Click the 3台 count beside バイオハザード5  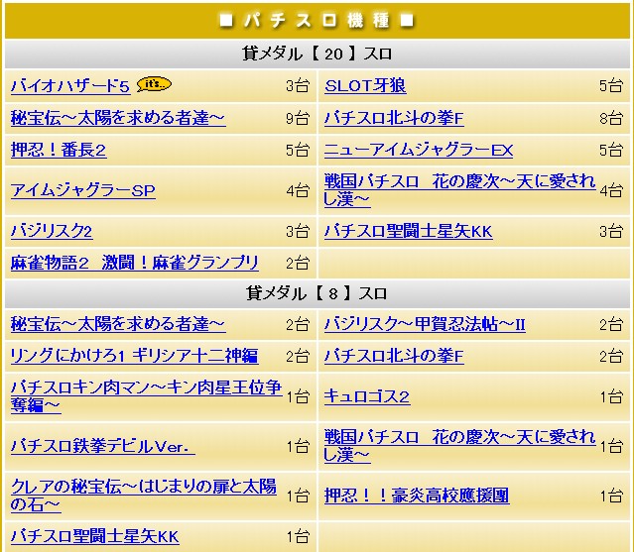click(x=298, y=86)
